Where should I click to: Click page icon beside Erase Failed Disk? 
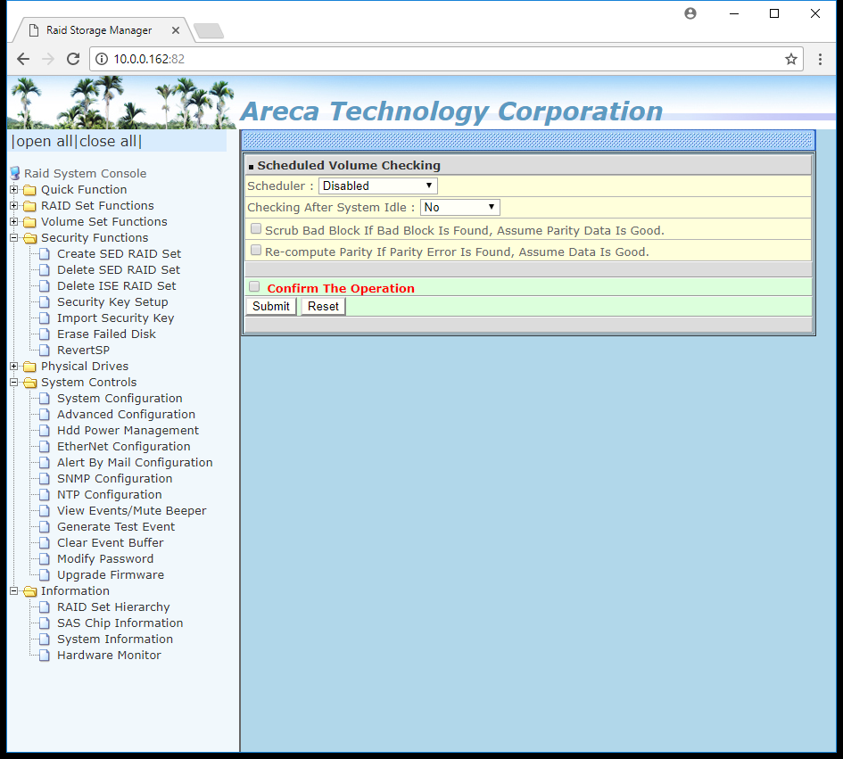point(45,334)
